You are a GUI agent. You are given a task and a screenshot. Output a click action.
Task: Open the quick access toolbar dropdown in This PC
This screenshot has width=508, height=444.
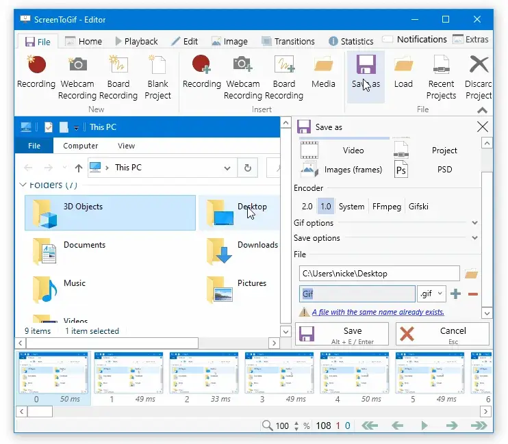(x=76, y=127)
